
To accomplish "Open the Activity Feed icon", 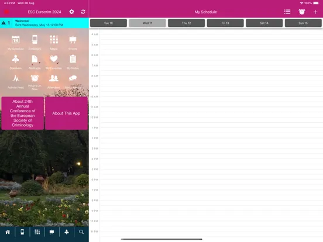I will 16,78.
